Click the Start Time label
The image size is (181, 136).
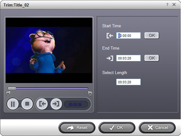[112, 26]
